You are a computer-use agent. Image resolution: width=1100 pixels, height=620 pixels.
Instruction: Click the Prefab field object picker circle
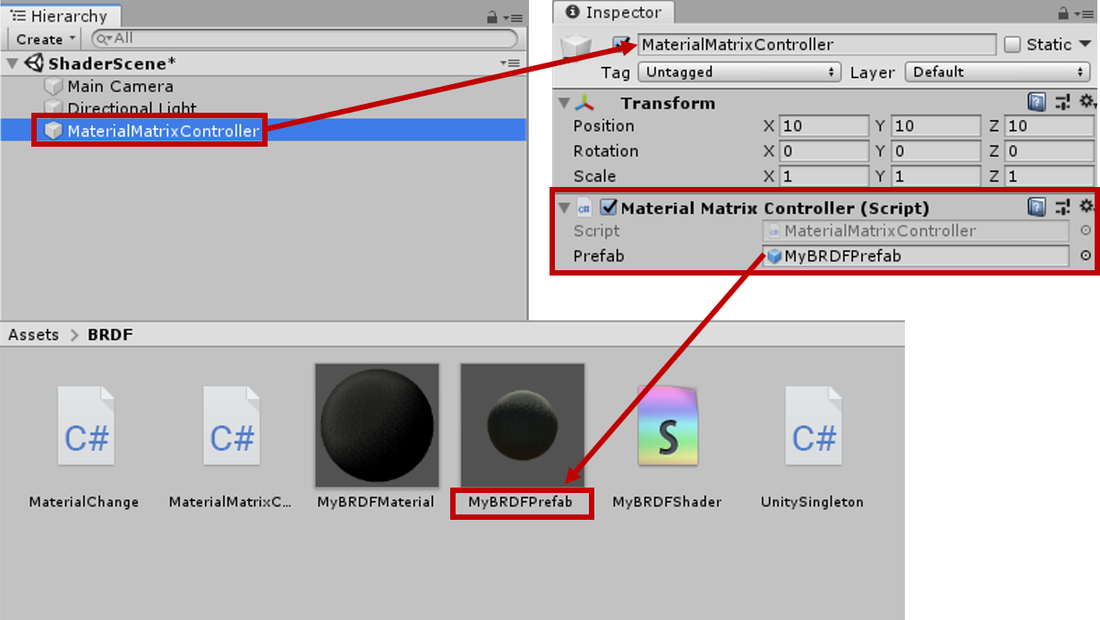point(1086,256)
